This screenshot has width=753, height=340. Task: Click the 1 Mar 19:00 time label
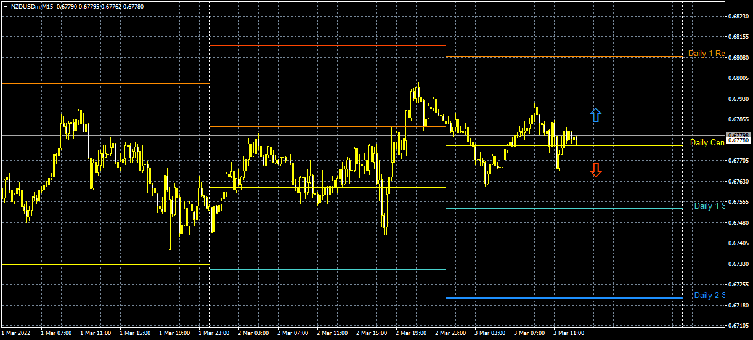click(174, 333)
